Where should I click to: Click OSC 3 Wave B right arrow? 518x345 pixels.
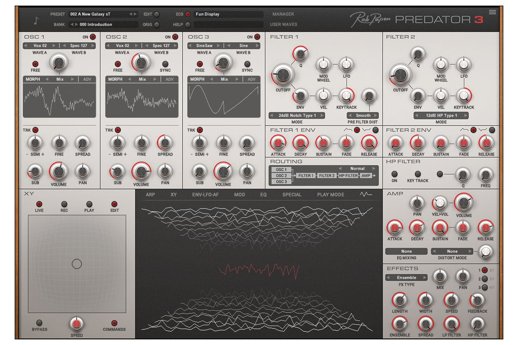click(x=257, y=45)
